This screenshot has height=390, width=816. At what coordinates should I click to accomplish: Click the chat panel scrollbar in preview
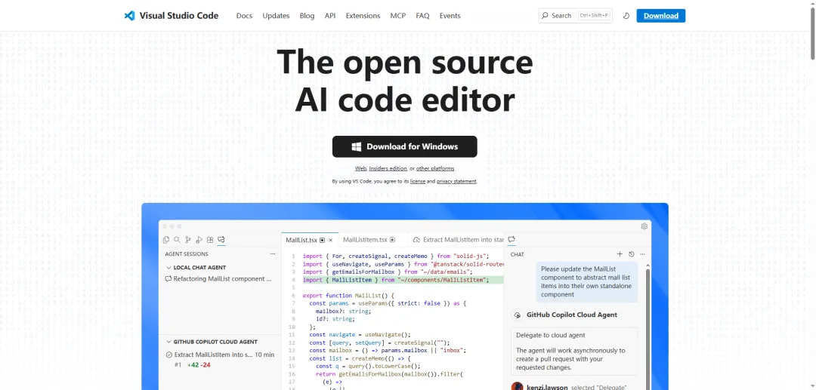click(x=648, y=327)
